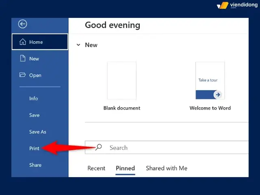Click the Open label in sidebar
The width and height of the screenshot is (260, 195).
tap(35, 76)
